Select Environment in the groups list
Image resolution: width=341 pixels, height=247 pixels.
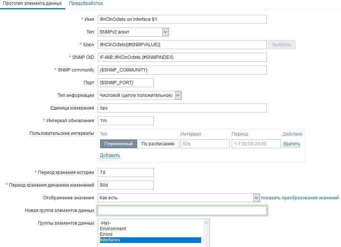tap(113, 229)
